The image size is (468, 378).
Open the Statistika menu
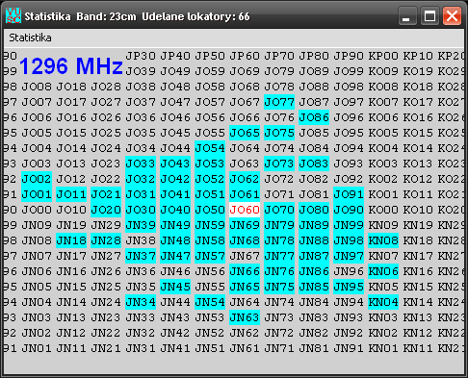[30, 38]
